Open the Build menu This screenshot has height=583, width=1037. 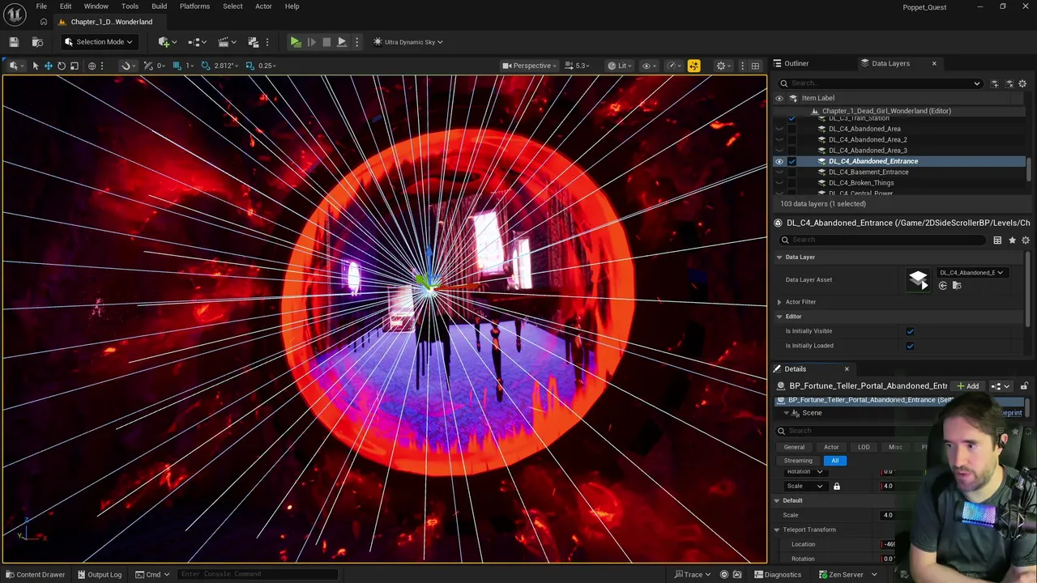(159, 6)
